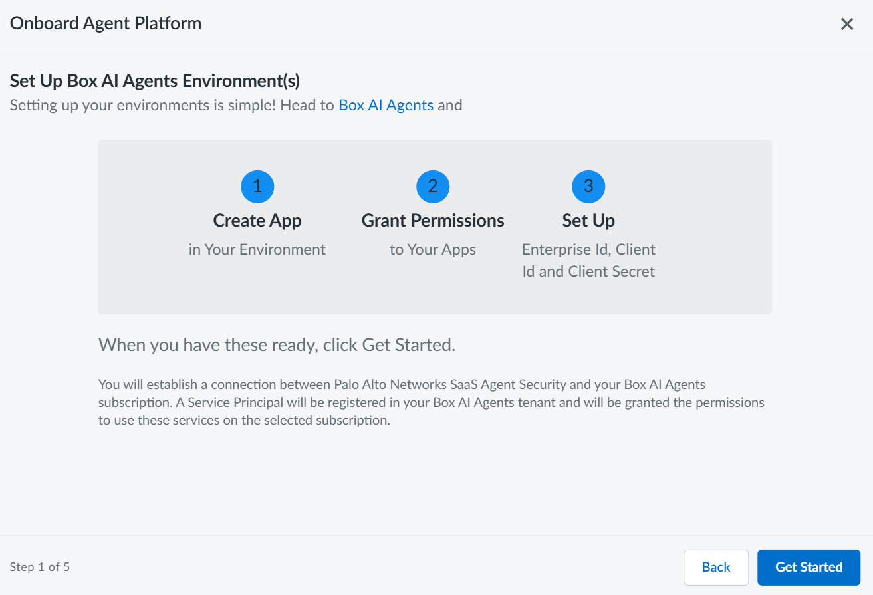Select the Grant Permissions step title

433,221
